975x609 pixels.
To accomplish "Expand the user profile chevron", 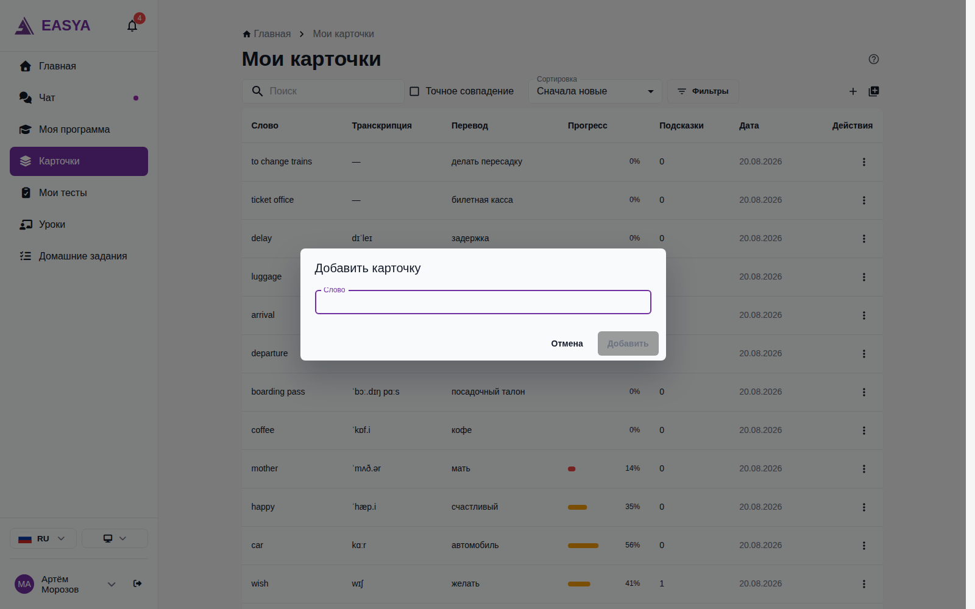I will tap(112, 584).
